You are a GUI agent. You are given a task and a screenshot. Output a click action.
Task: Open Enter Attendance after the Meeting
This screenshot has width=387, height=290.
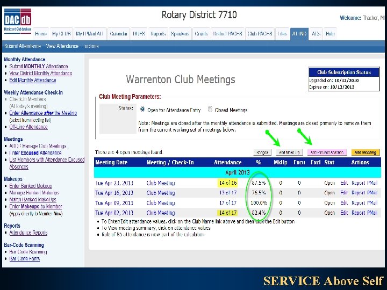(x=43, y=113)
